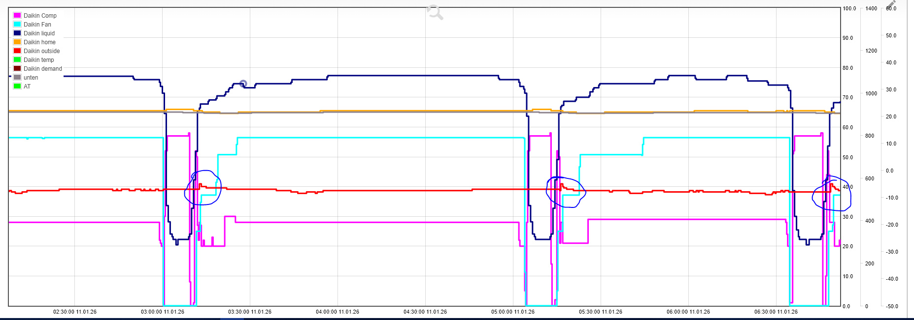Click the highlighted data point on liquid line
Screen dimensions: 914x320
[x=243, y=84]
